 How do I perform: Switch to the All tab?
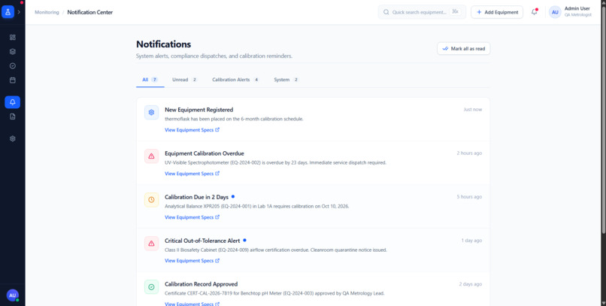tap(150, 80)
